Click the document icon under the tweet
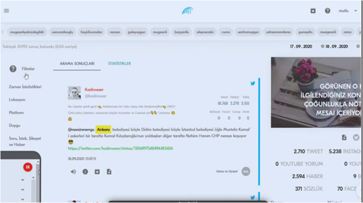This screenshot has width=363, height=203. [x=109, y=171]
